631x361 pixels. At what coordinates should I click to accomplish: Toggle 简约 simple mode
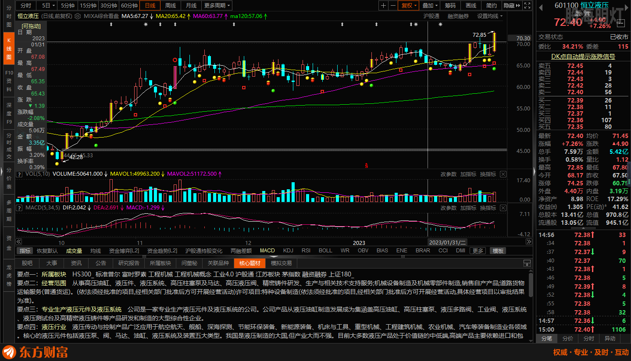click(492, 6)
